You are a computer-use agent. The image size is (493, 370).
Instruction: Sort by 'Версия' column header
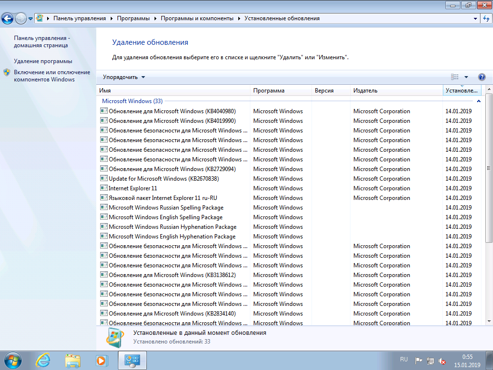point(331,91)
